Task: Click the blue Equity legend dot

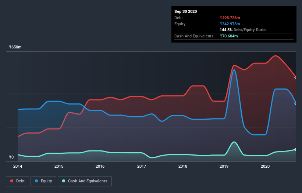Action: 36,181
